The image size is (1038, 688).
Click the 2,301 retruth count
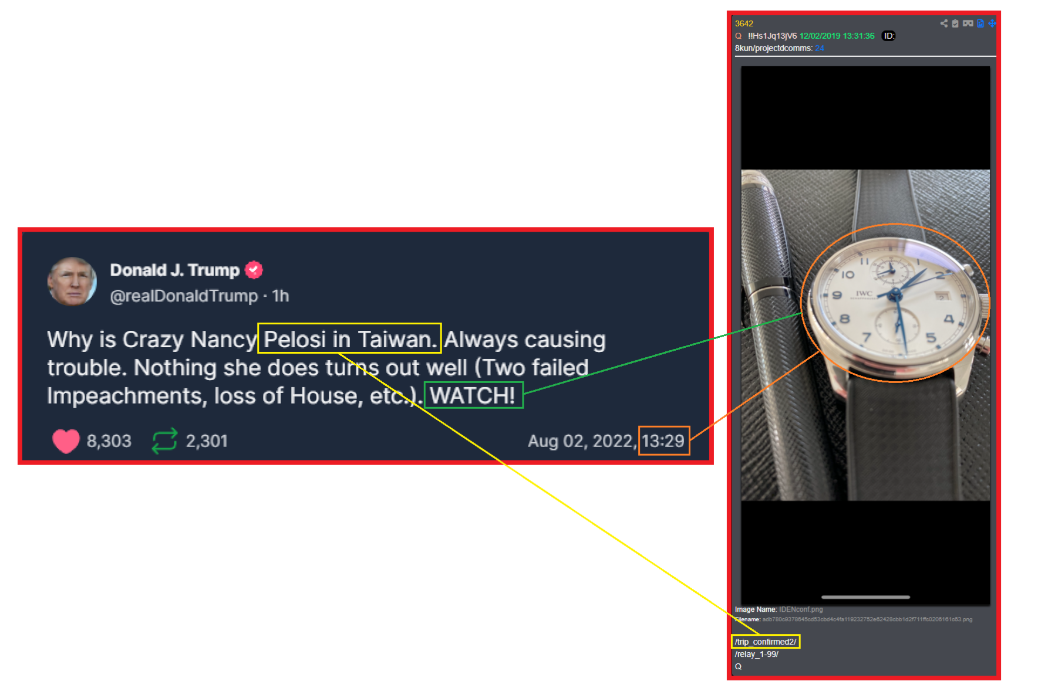click(x=207, y=441)
